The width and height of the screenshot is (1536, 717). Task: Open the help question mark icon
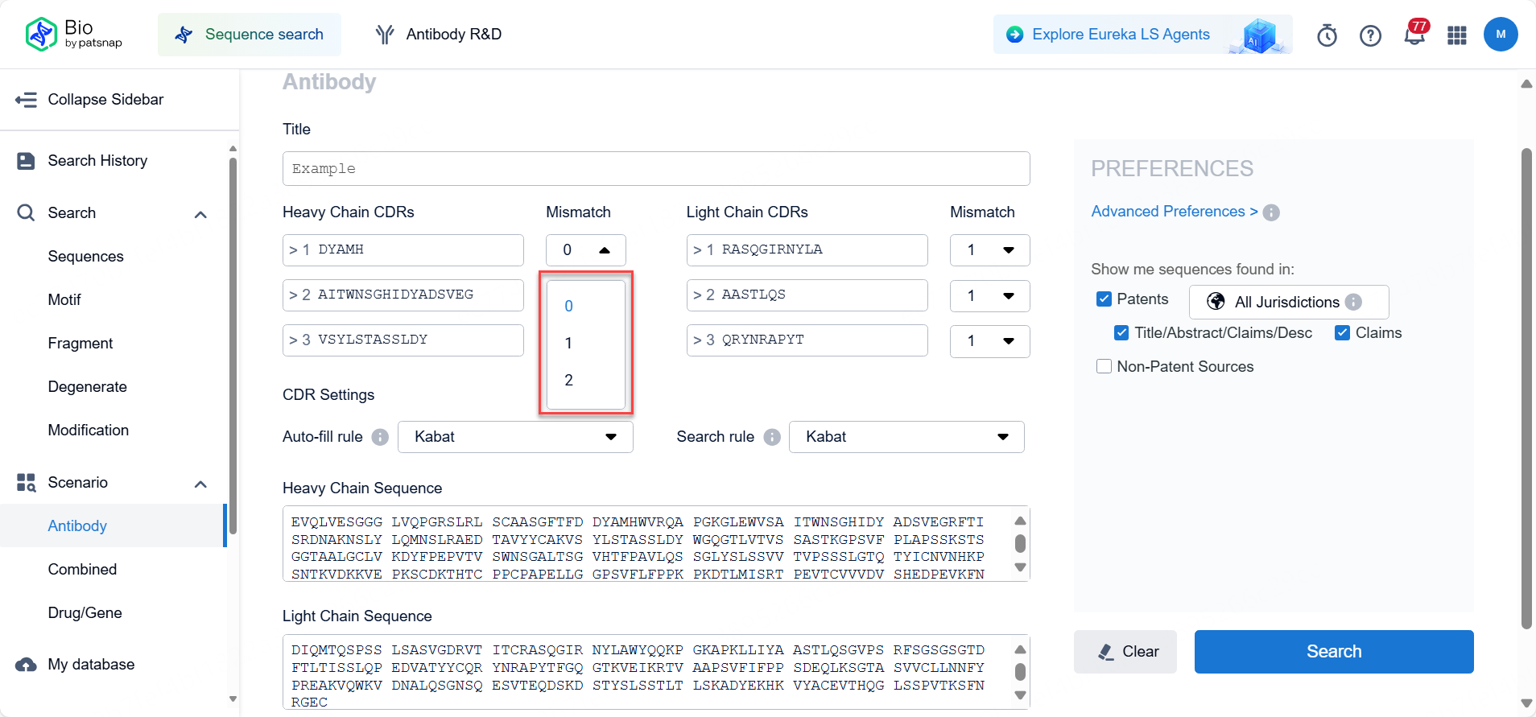click(x=1370, y=35)
